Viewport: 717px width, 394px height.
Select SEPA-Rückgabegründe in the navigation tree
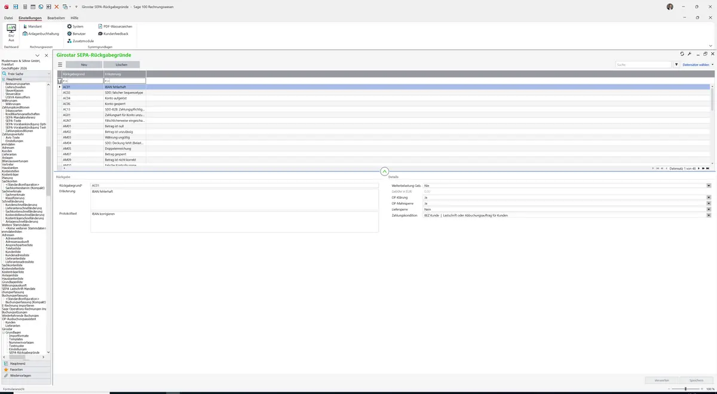pos(24,353)
